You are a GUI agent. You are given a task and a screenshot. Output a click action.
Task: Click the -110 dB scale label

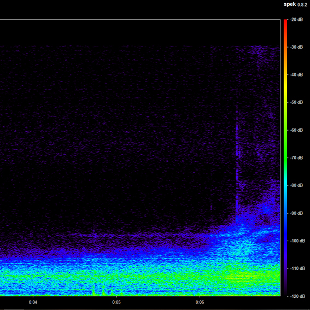coord(297,268)
